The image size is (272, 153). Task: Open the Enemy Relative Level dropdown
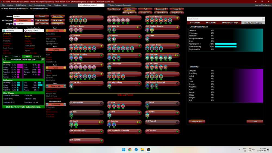91,5
